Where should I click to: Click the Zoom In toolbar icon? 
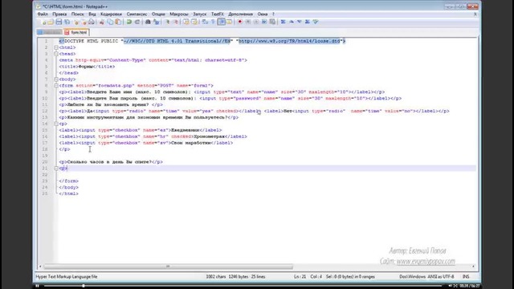pyautogui.click(x=168, y=22)
